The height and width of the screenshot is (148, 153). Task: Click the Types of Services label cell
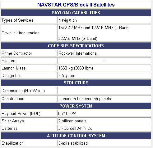(29, 20)
